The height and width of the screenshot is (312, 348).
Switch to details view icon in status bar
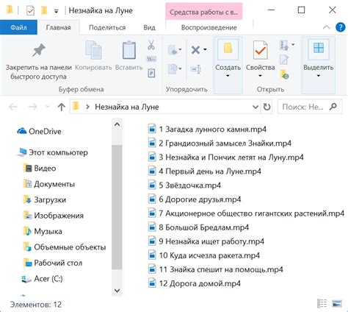point(322,303)
